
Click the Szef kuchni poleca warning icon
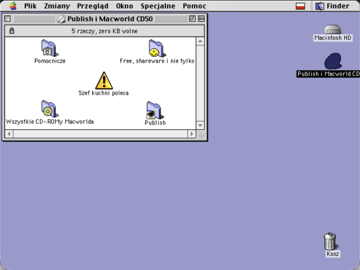pyautogui.click(x=103, y=80)
